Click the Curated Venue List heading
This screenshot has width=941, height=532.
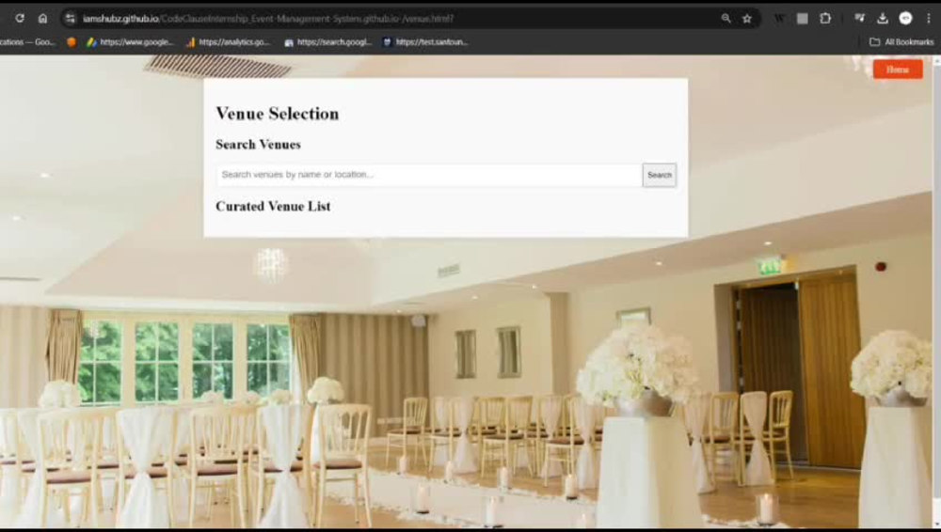[273, 207]
